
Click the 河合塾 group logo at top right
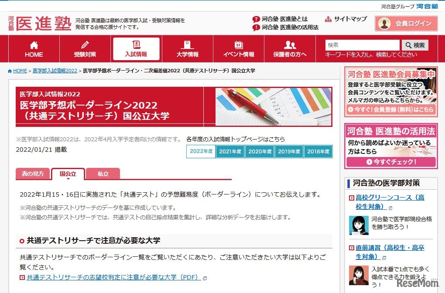click(x=427, y=6)
